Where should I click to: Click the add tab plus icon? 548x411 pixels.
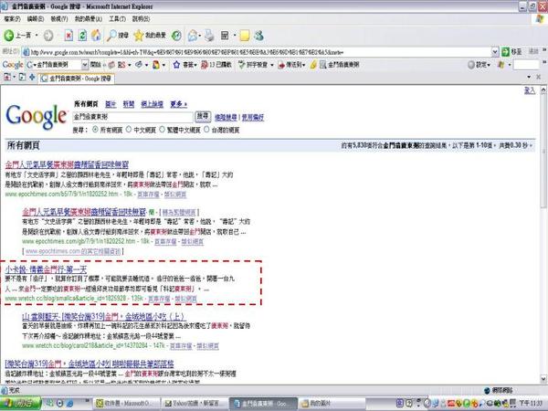(32, 77)
